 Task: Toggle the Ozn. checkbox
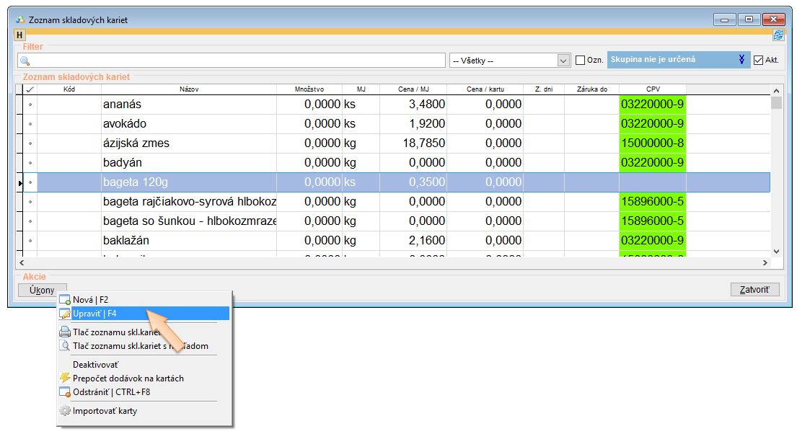580,61
